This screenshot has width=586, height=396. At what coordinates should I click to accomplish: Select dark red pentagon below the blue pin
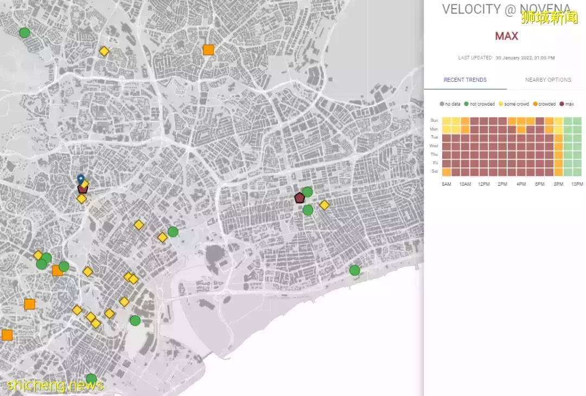pos(82,189)
